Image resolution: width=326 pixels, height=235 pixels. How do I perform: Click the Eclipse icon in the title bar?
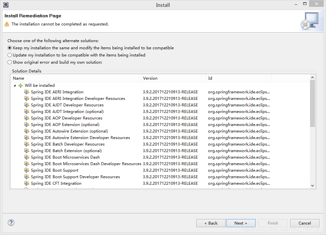[6, 5]
